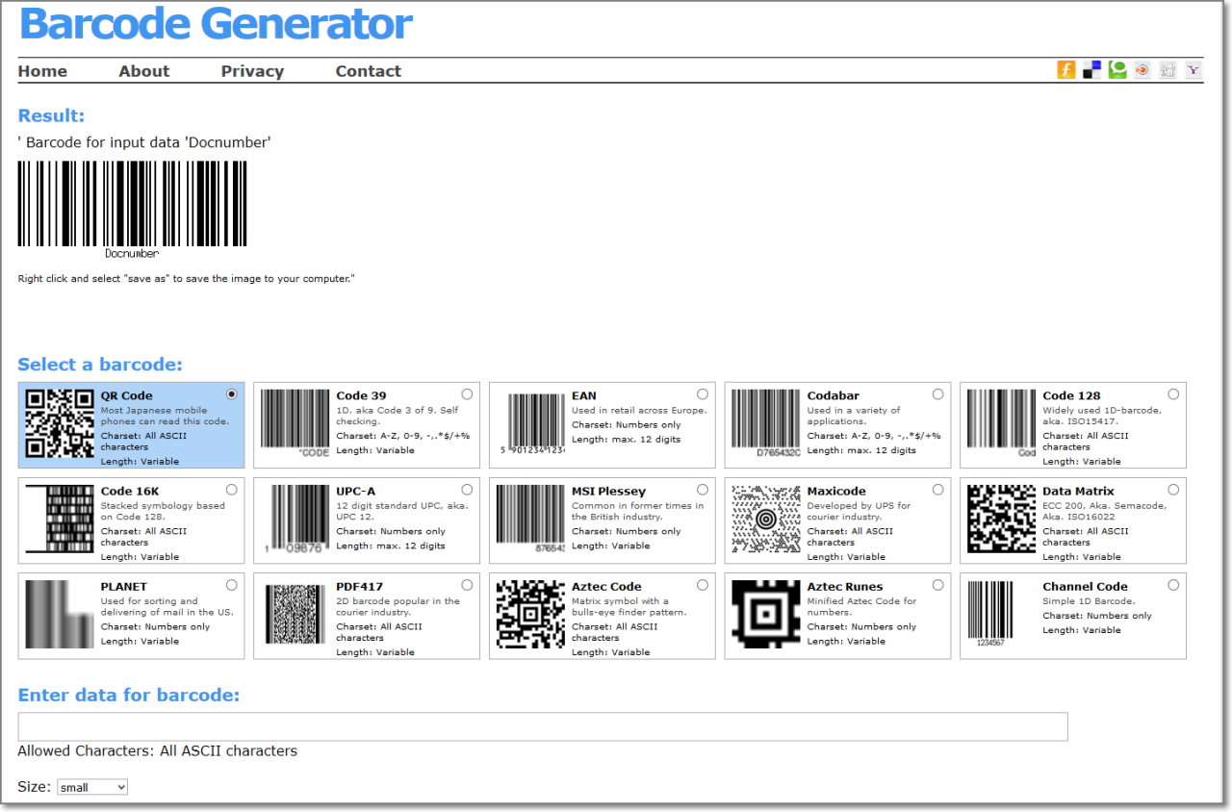Click the PDF417 barcode sample image
Viewport: 1232px width, 812px height.
pos(295,614)
